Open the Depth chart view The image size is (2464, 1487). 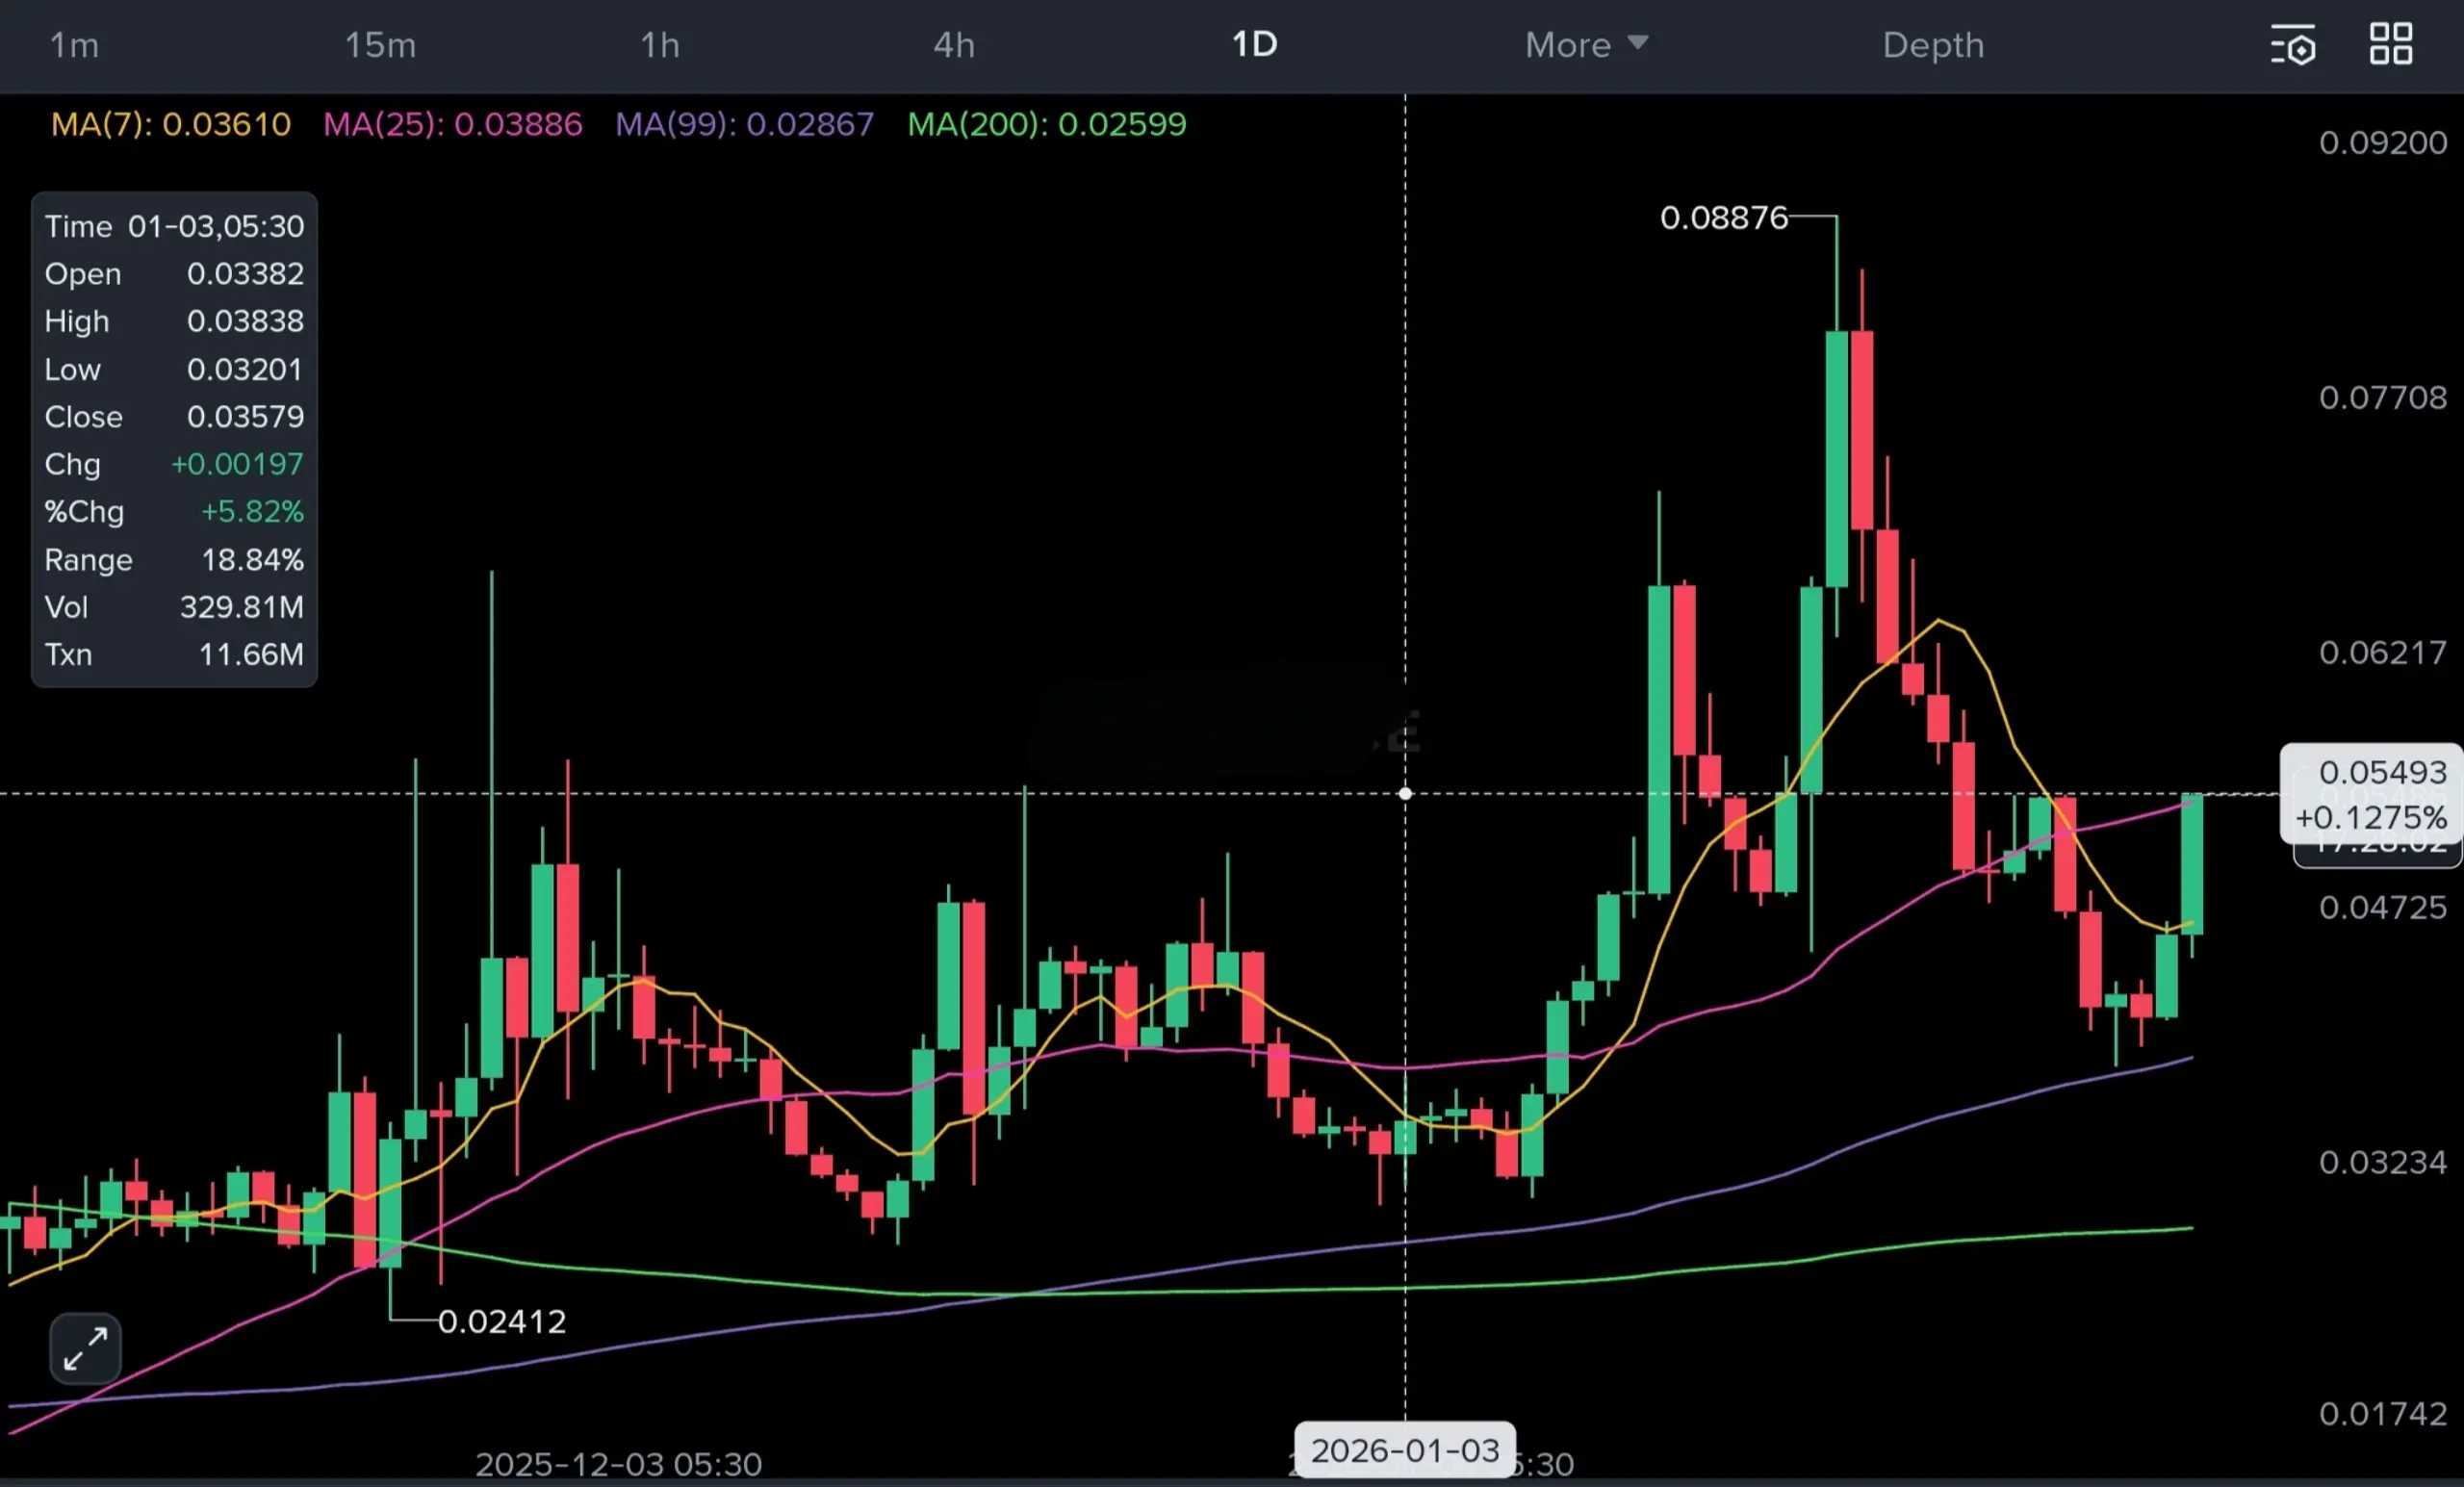[x=1933, y=45]
